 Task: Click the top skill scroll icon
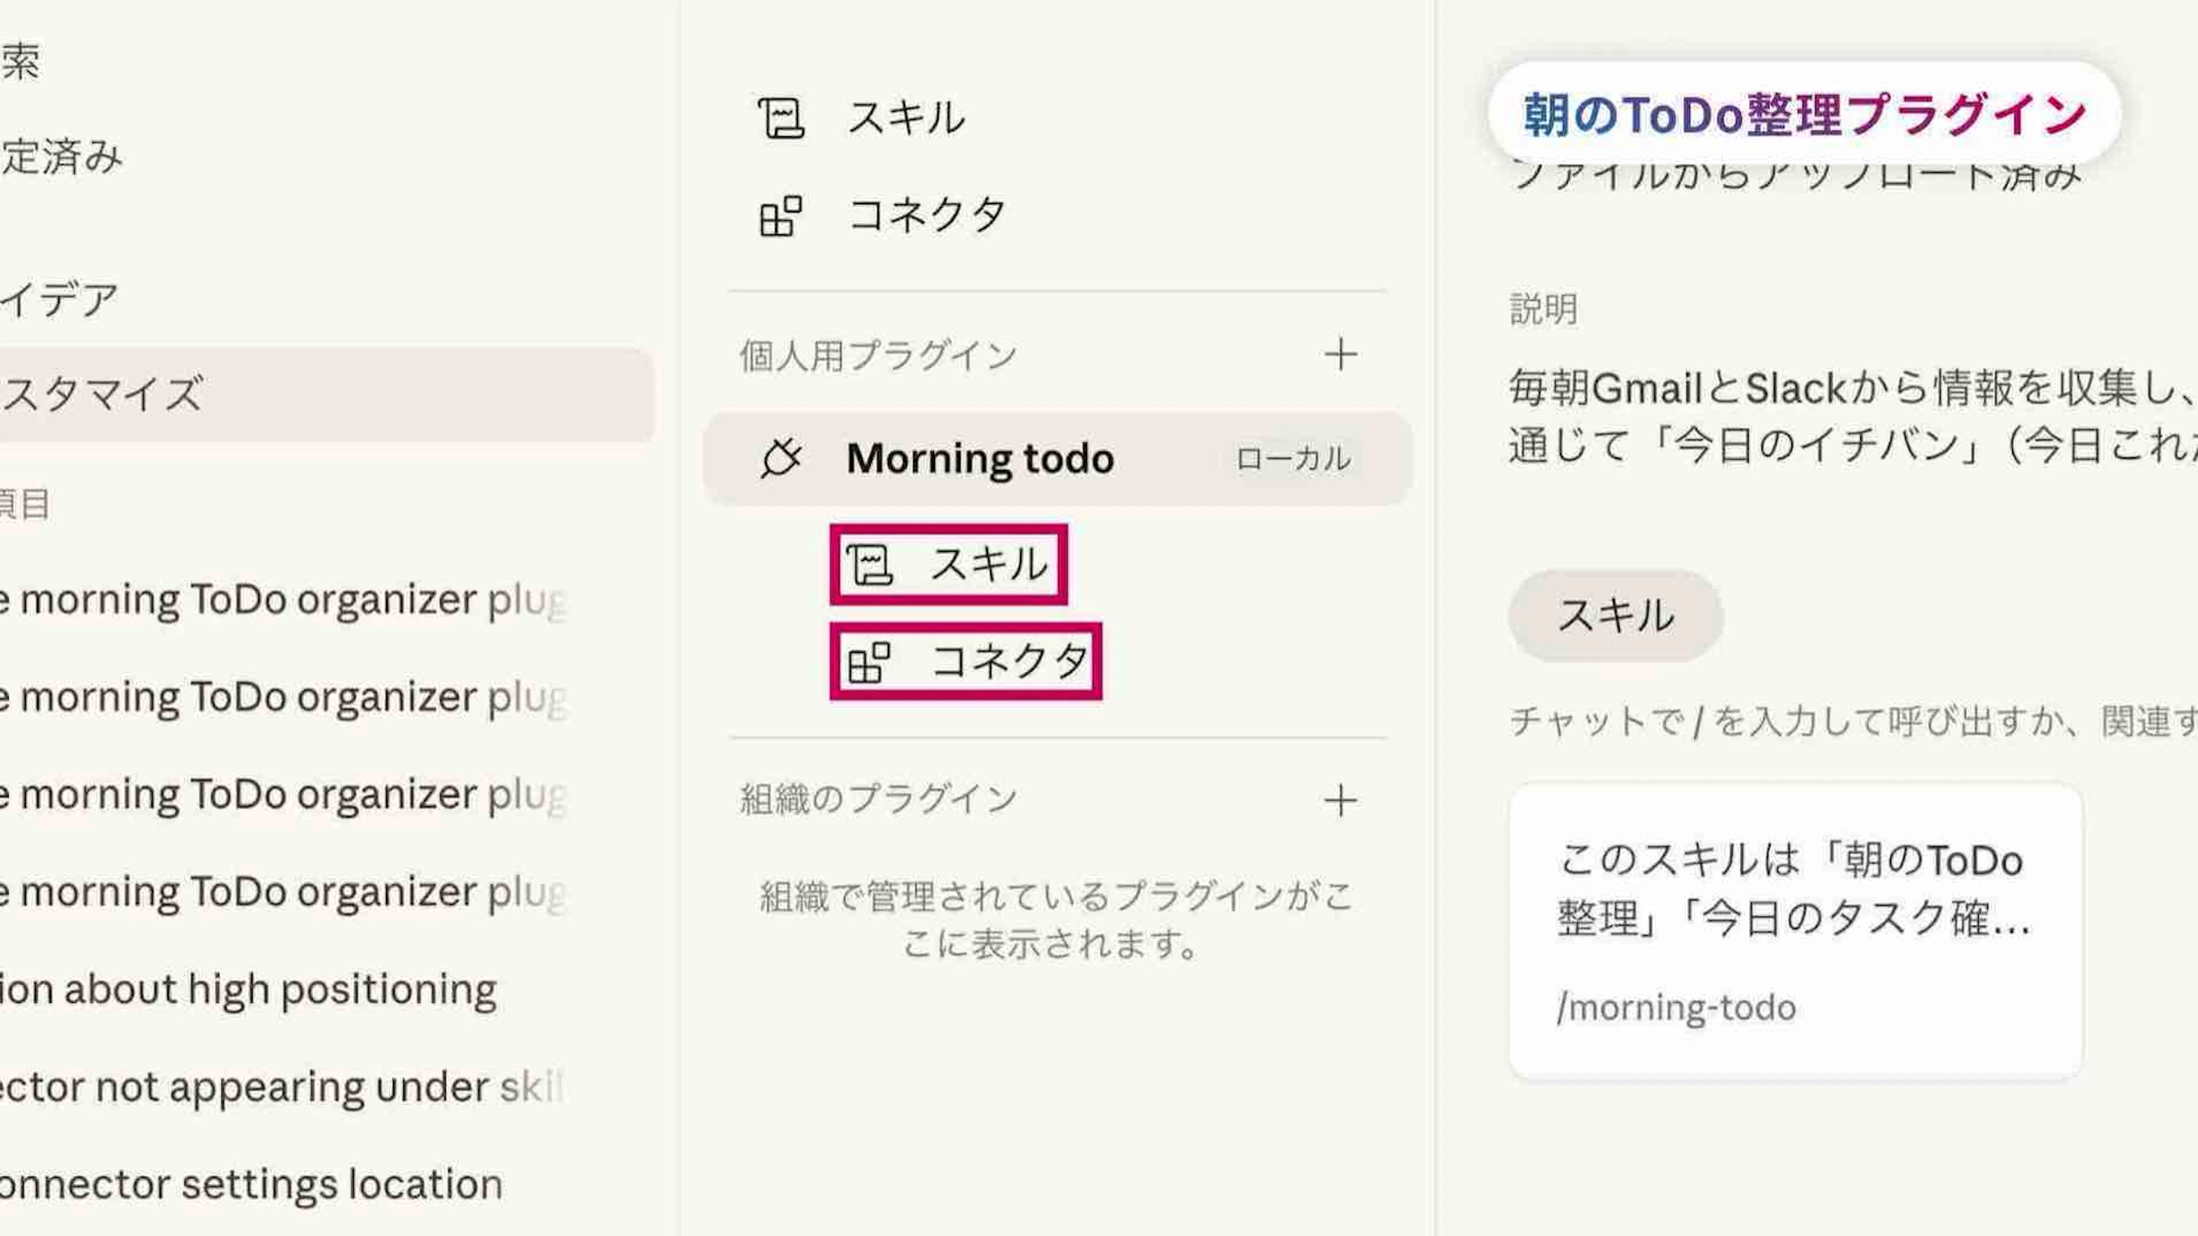click(781, 118)
